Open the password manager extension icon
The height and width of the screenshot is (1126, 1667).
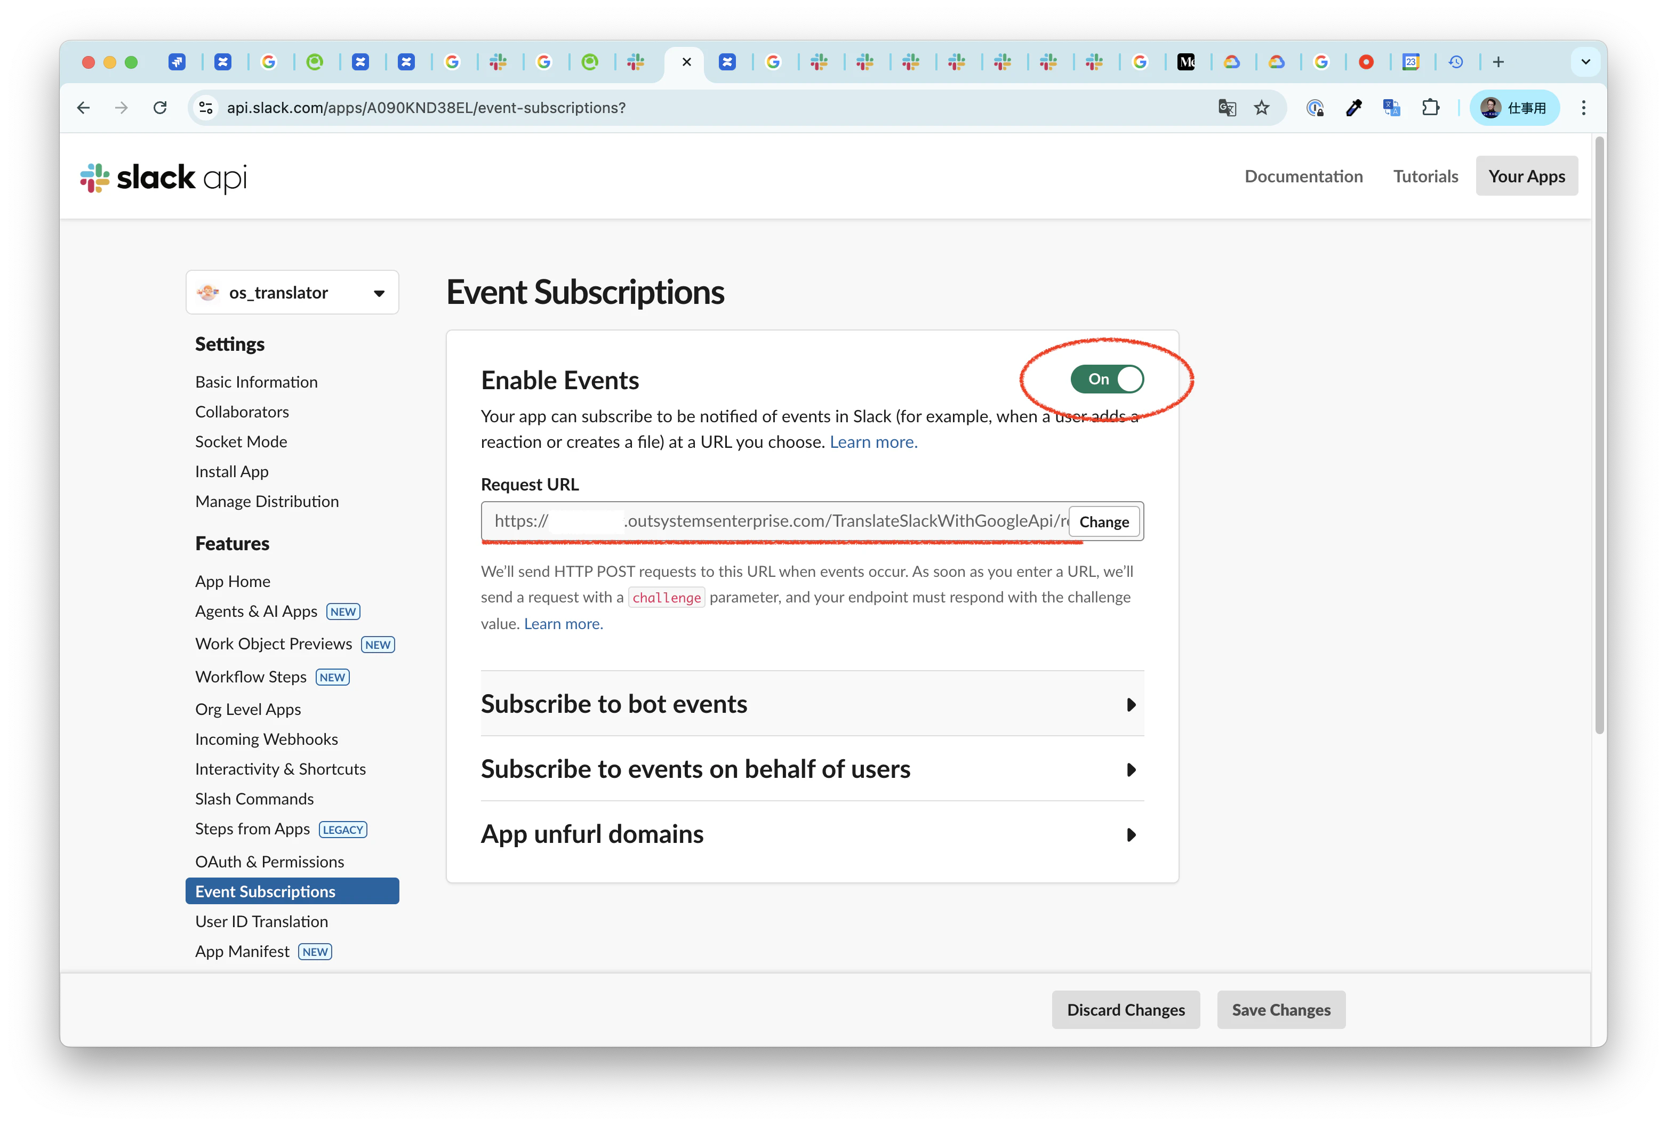[1315, 108]
